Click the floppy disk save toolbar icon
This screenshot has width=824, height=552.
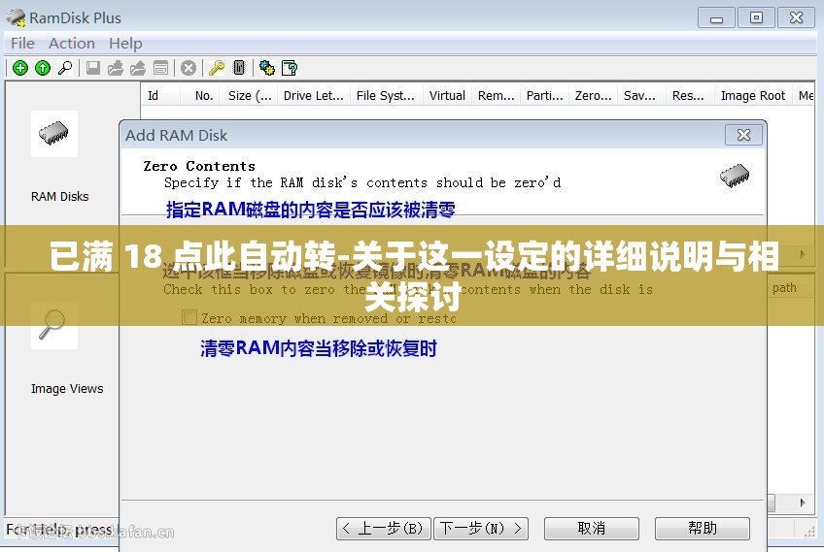click(x=93, y=68)
